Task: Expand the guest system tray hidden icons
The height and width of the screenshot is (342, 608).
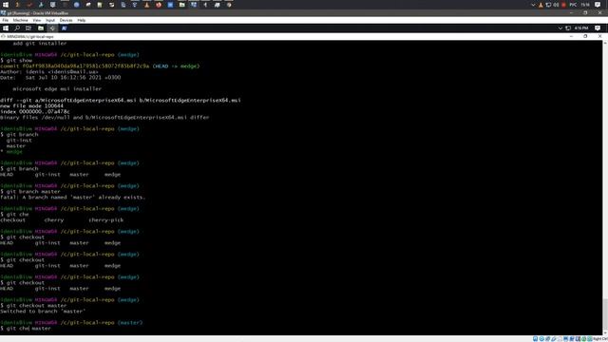Action: [560, 28]
